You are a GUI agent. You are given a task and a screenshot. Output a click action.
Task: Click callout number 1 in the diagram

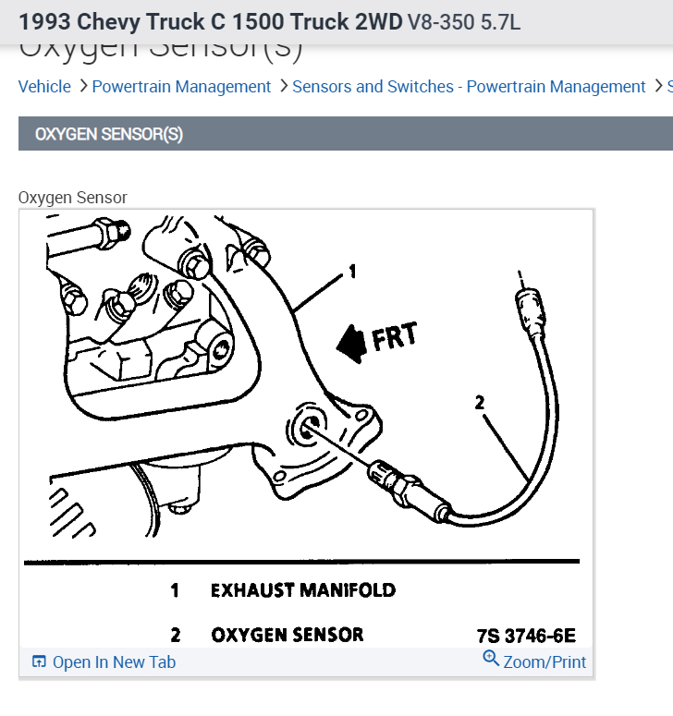(352, 272)
